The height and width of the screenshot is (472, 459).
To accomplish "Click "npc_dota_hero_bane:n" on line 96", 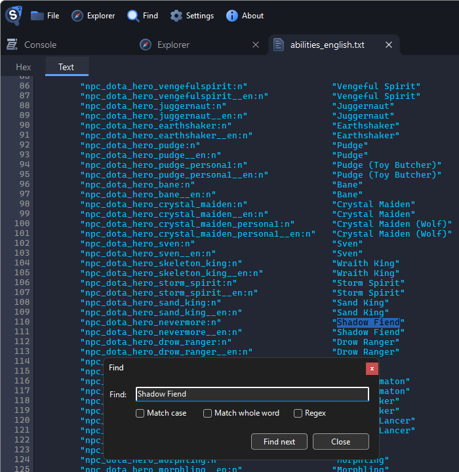I will (x=138, y=184).
